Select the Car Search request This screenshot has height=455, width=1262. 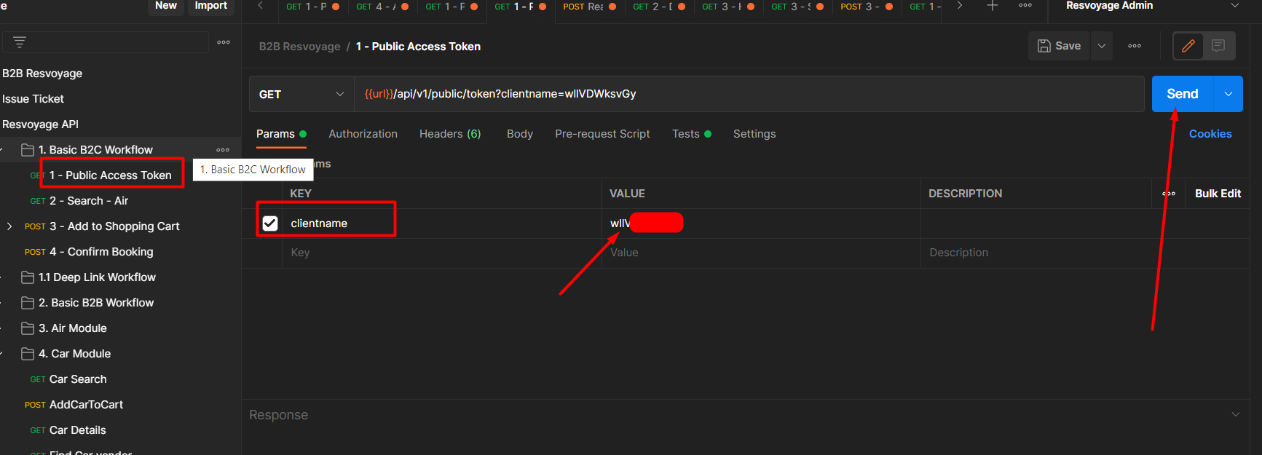click(78, 379)
